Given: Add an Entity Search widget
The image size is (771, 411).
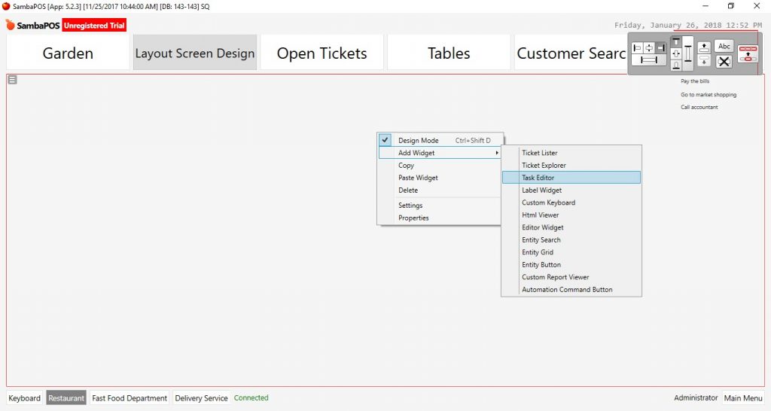Looking at the screenshot, I should tap(571, 239).
